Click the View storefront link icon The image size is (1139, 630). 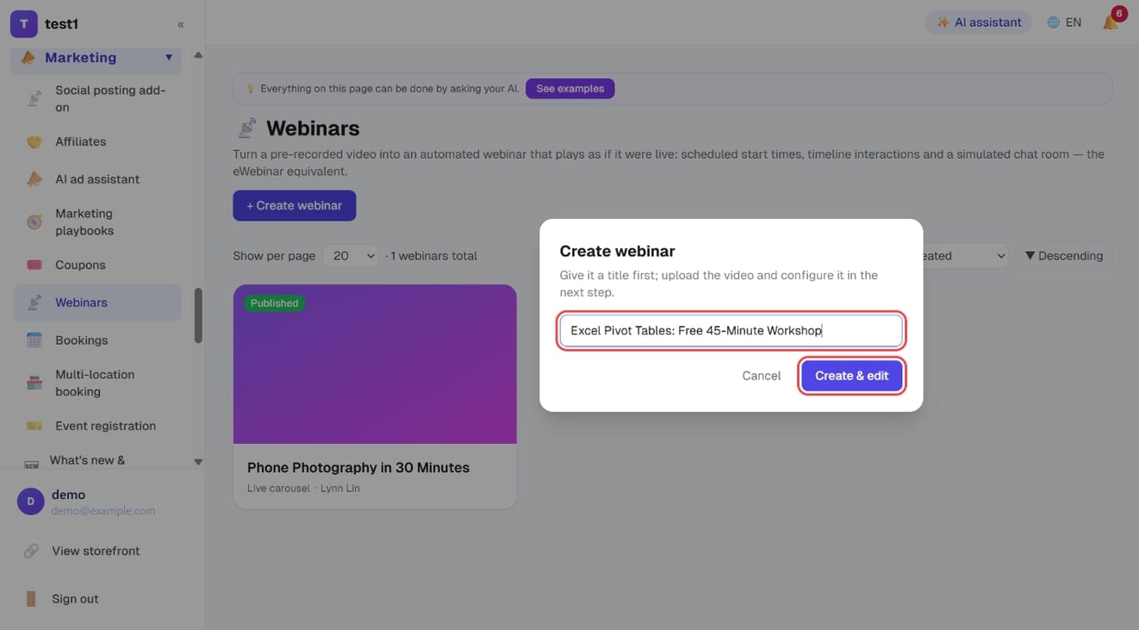click(31, 551)
